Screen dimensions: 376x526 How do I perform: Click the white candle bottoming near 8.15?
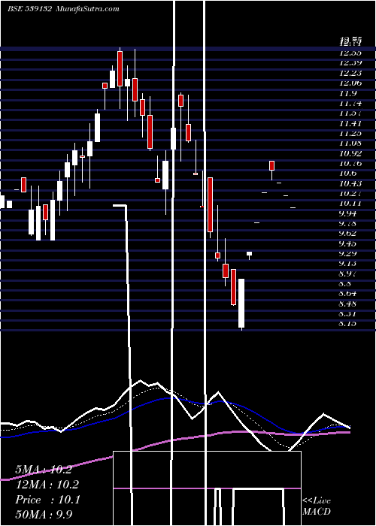[x=241, y=303]
